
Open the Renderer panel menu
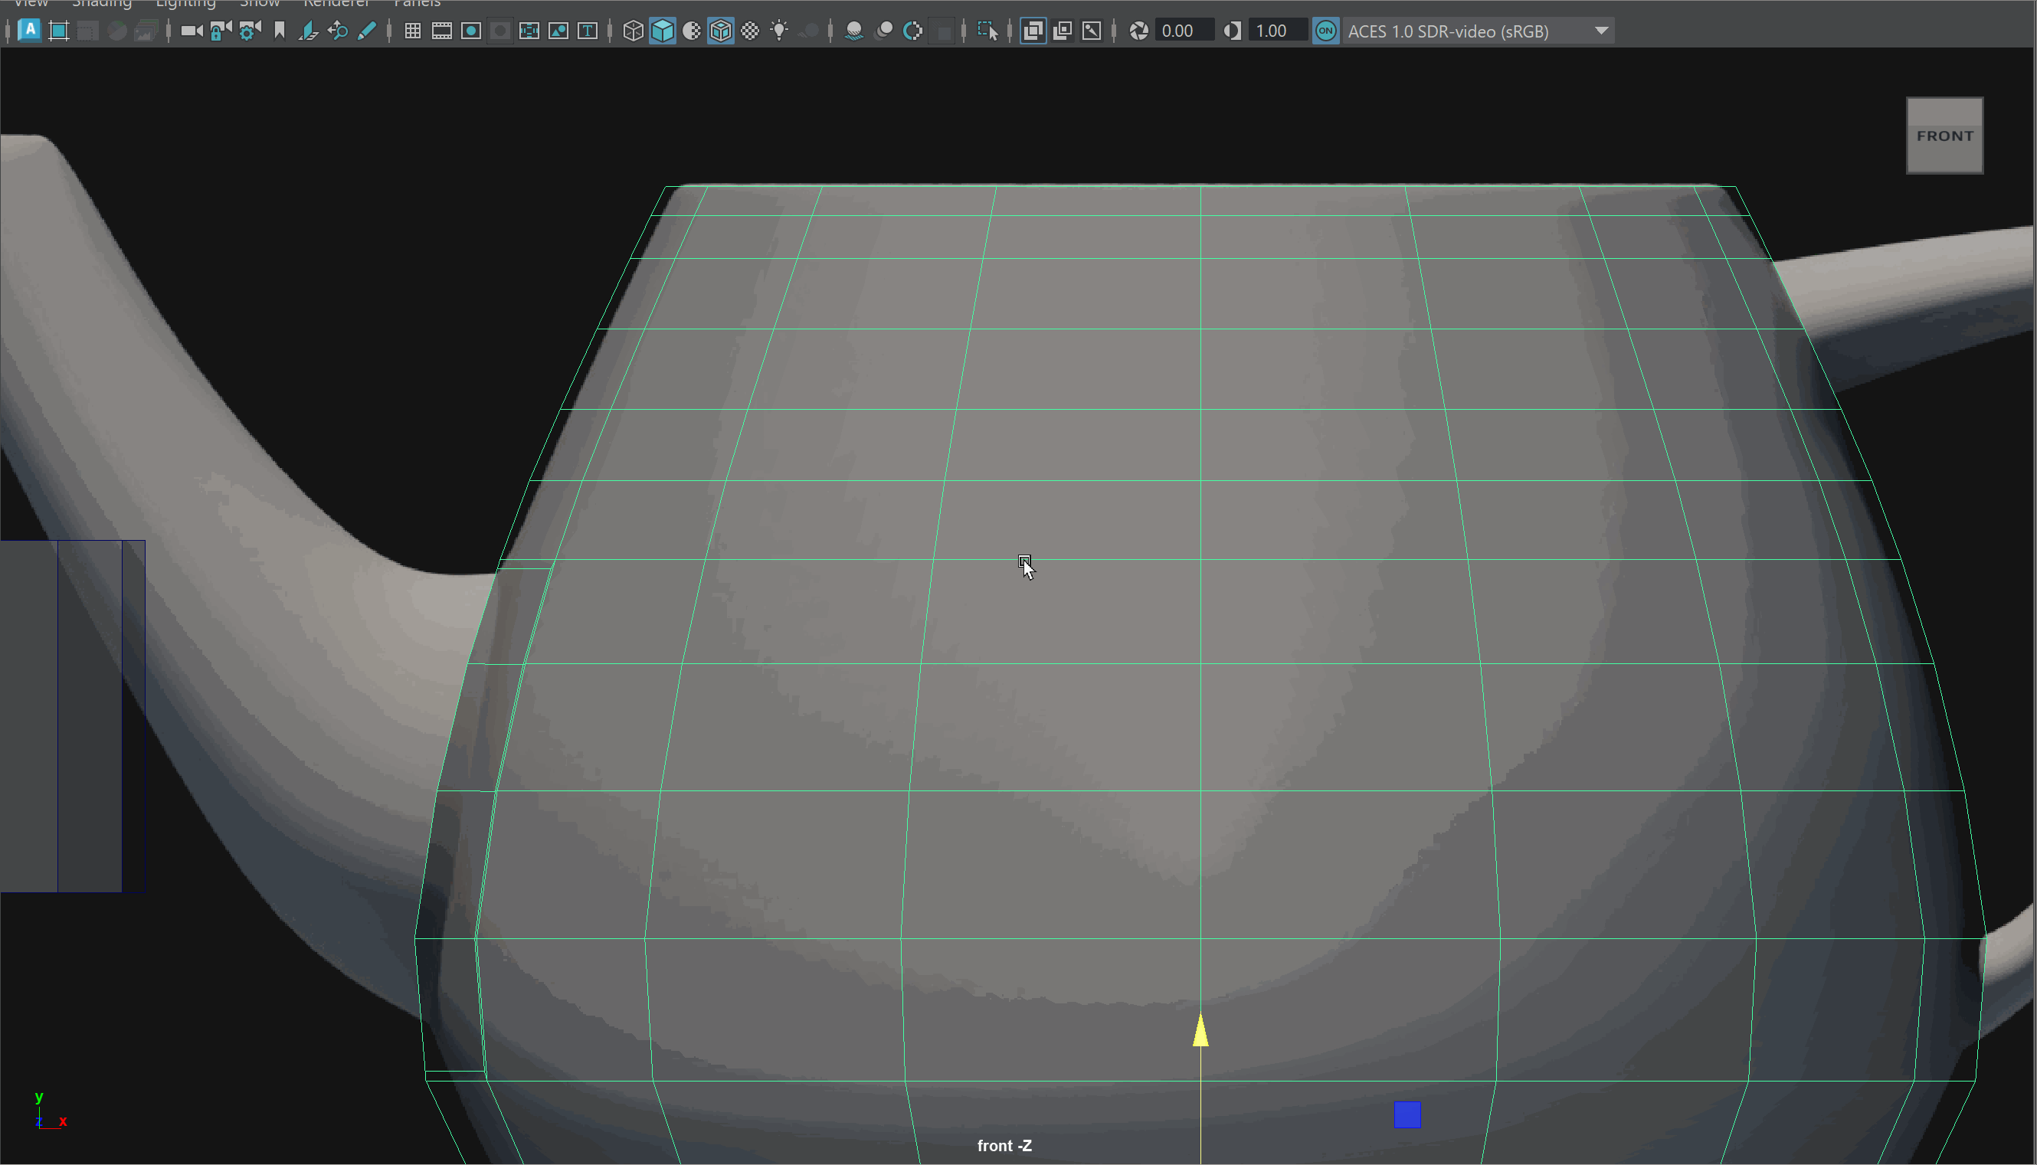click(x=336, y=4)
